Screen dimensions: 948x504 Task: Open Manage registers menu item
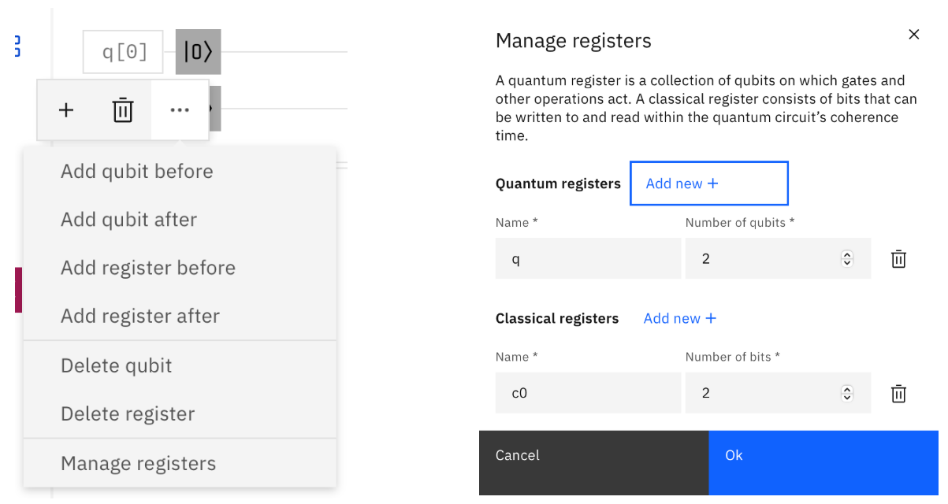tap(139, 464)
